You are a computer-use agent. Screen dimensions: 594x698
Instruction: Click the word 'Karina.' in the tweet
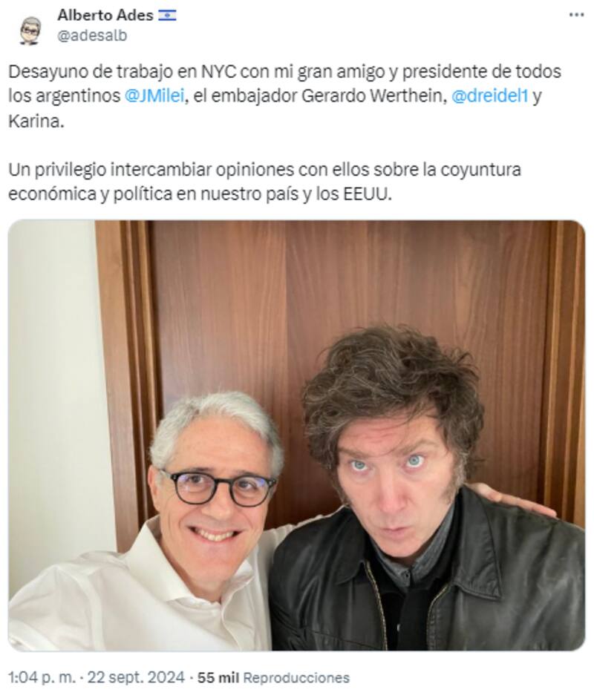pyautogui.click(x=36, y=121)
